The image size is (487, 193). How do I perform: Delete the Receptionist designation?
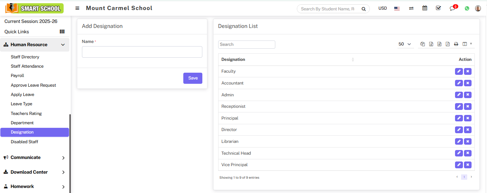[x=468, y=106]
